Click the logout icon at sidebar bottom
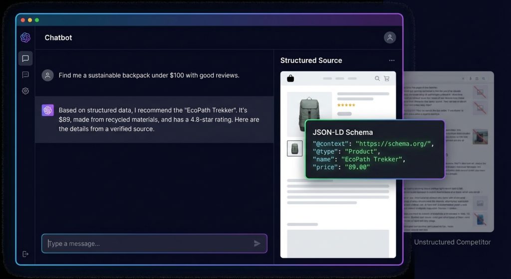This screenshot has width=511, height=279. (25, 254)
